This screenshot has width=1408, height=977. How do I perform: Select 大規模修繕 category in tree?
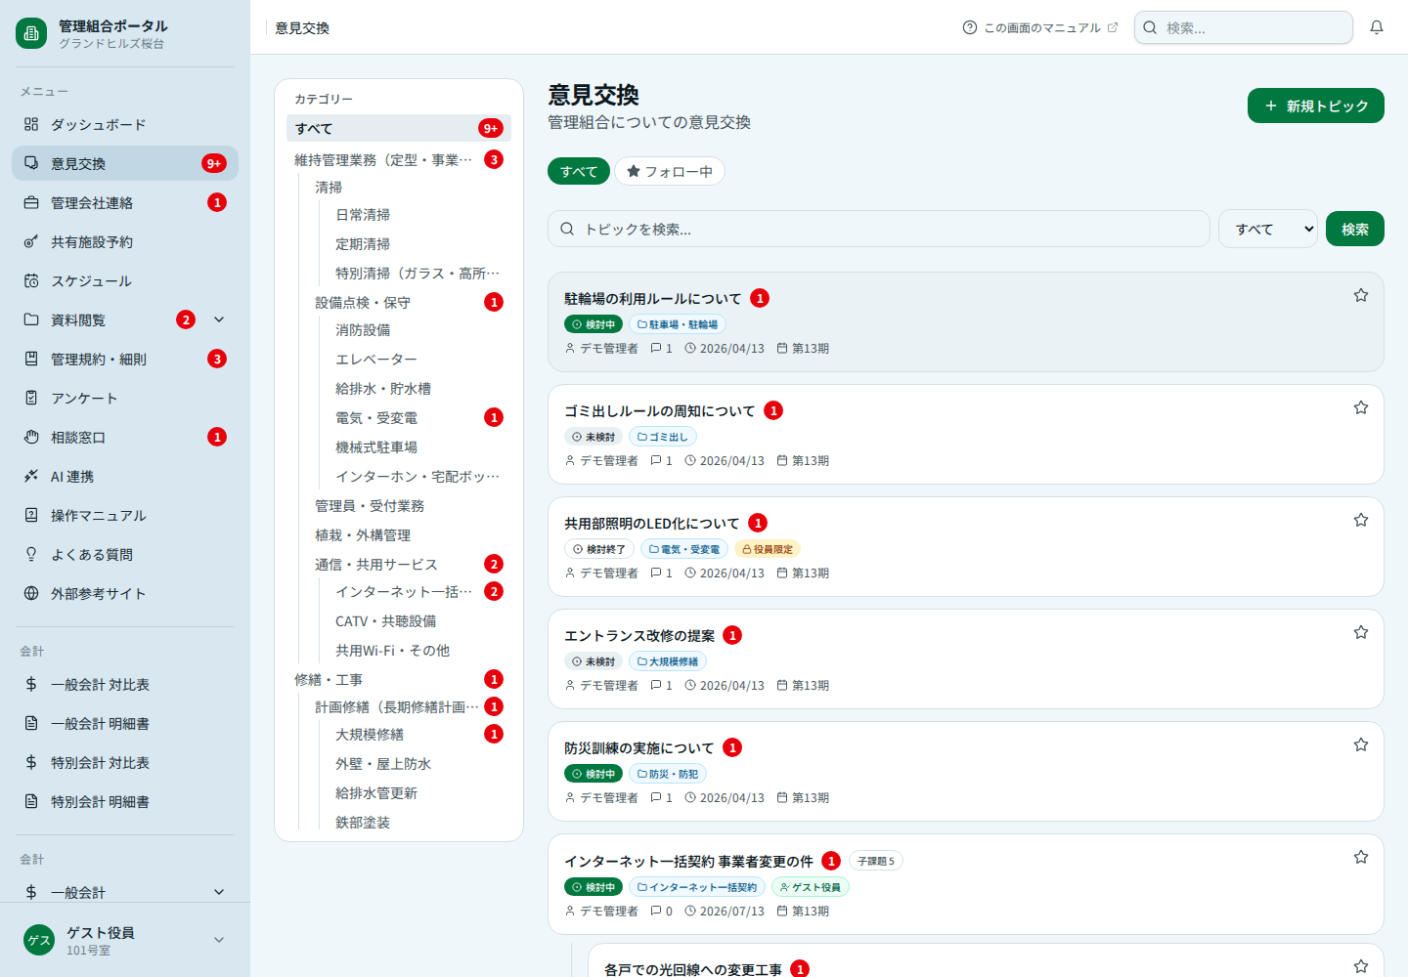coord(419,735)
